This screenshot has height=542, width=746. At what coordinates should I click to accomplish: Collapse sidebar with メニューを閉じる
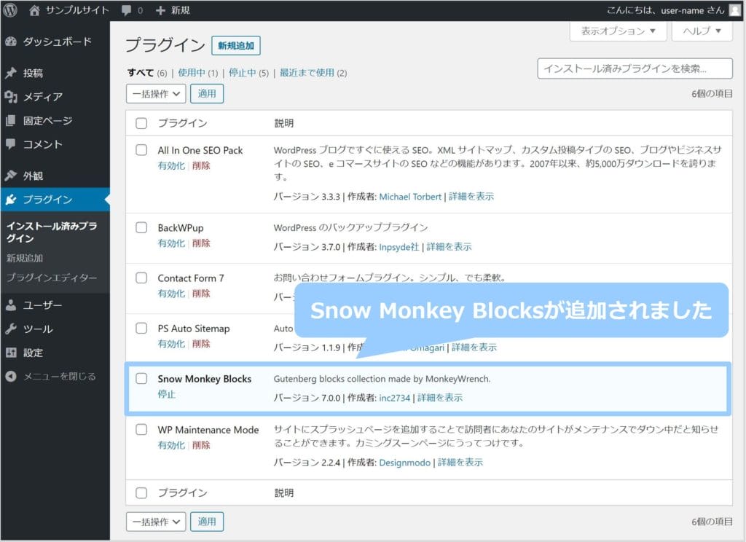coord(58,377)
